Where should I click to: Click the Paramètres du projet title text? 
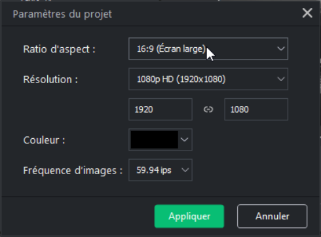coord(62,14)
